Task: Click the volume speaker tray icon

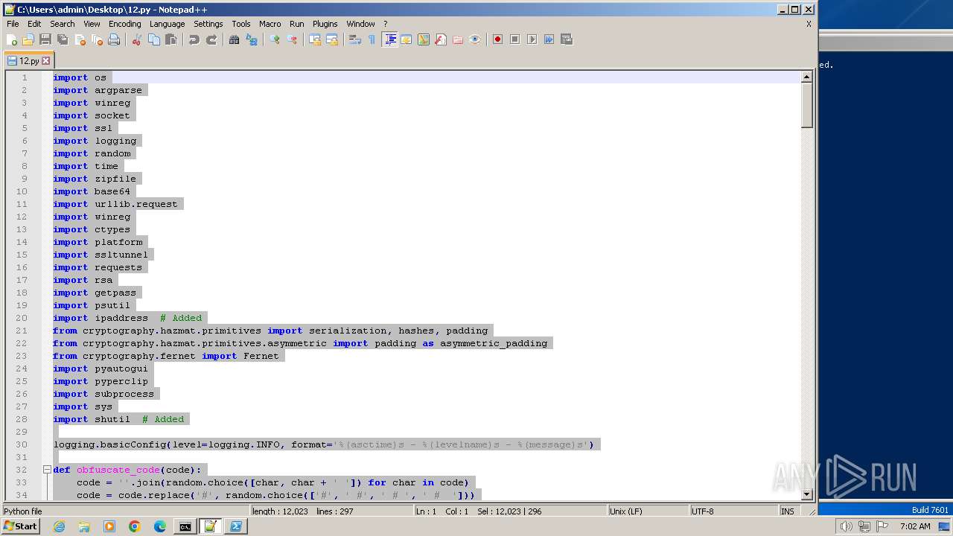Action: [x=846, y=526]
